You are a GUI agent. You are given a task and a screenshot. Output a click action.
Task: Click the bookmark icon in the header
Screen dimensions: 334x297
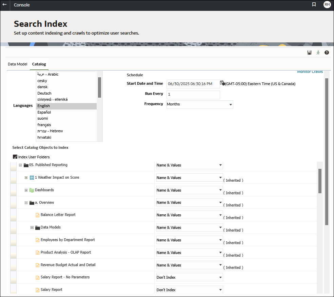[x=314, y=5]
